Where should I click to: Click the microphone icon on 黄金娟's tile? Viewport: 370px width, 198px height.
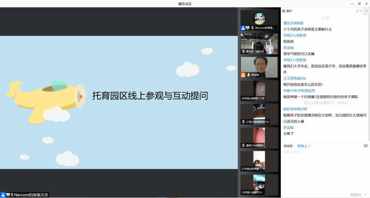coord(249,75)
